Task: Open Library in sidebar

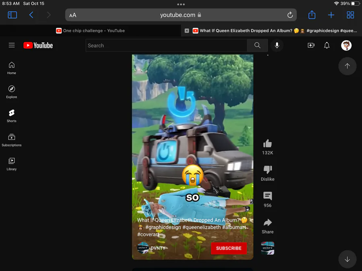Action: (x=12, y=164)
